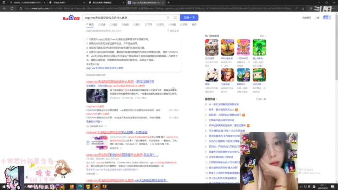Click the dark character thumbnail in first result
This screenshot has width=338, height=190.
click(x=97, y=96)
